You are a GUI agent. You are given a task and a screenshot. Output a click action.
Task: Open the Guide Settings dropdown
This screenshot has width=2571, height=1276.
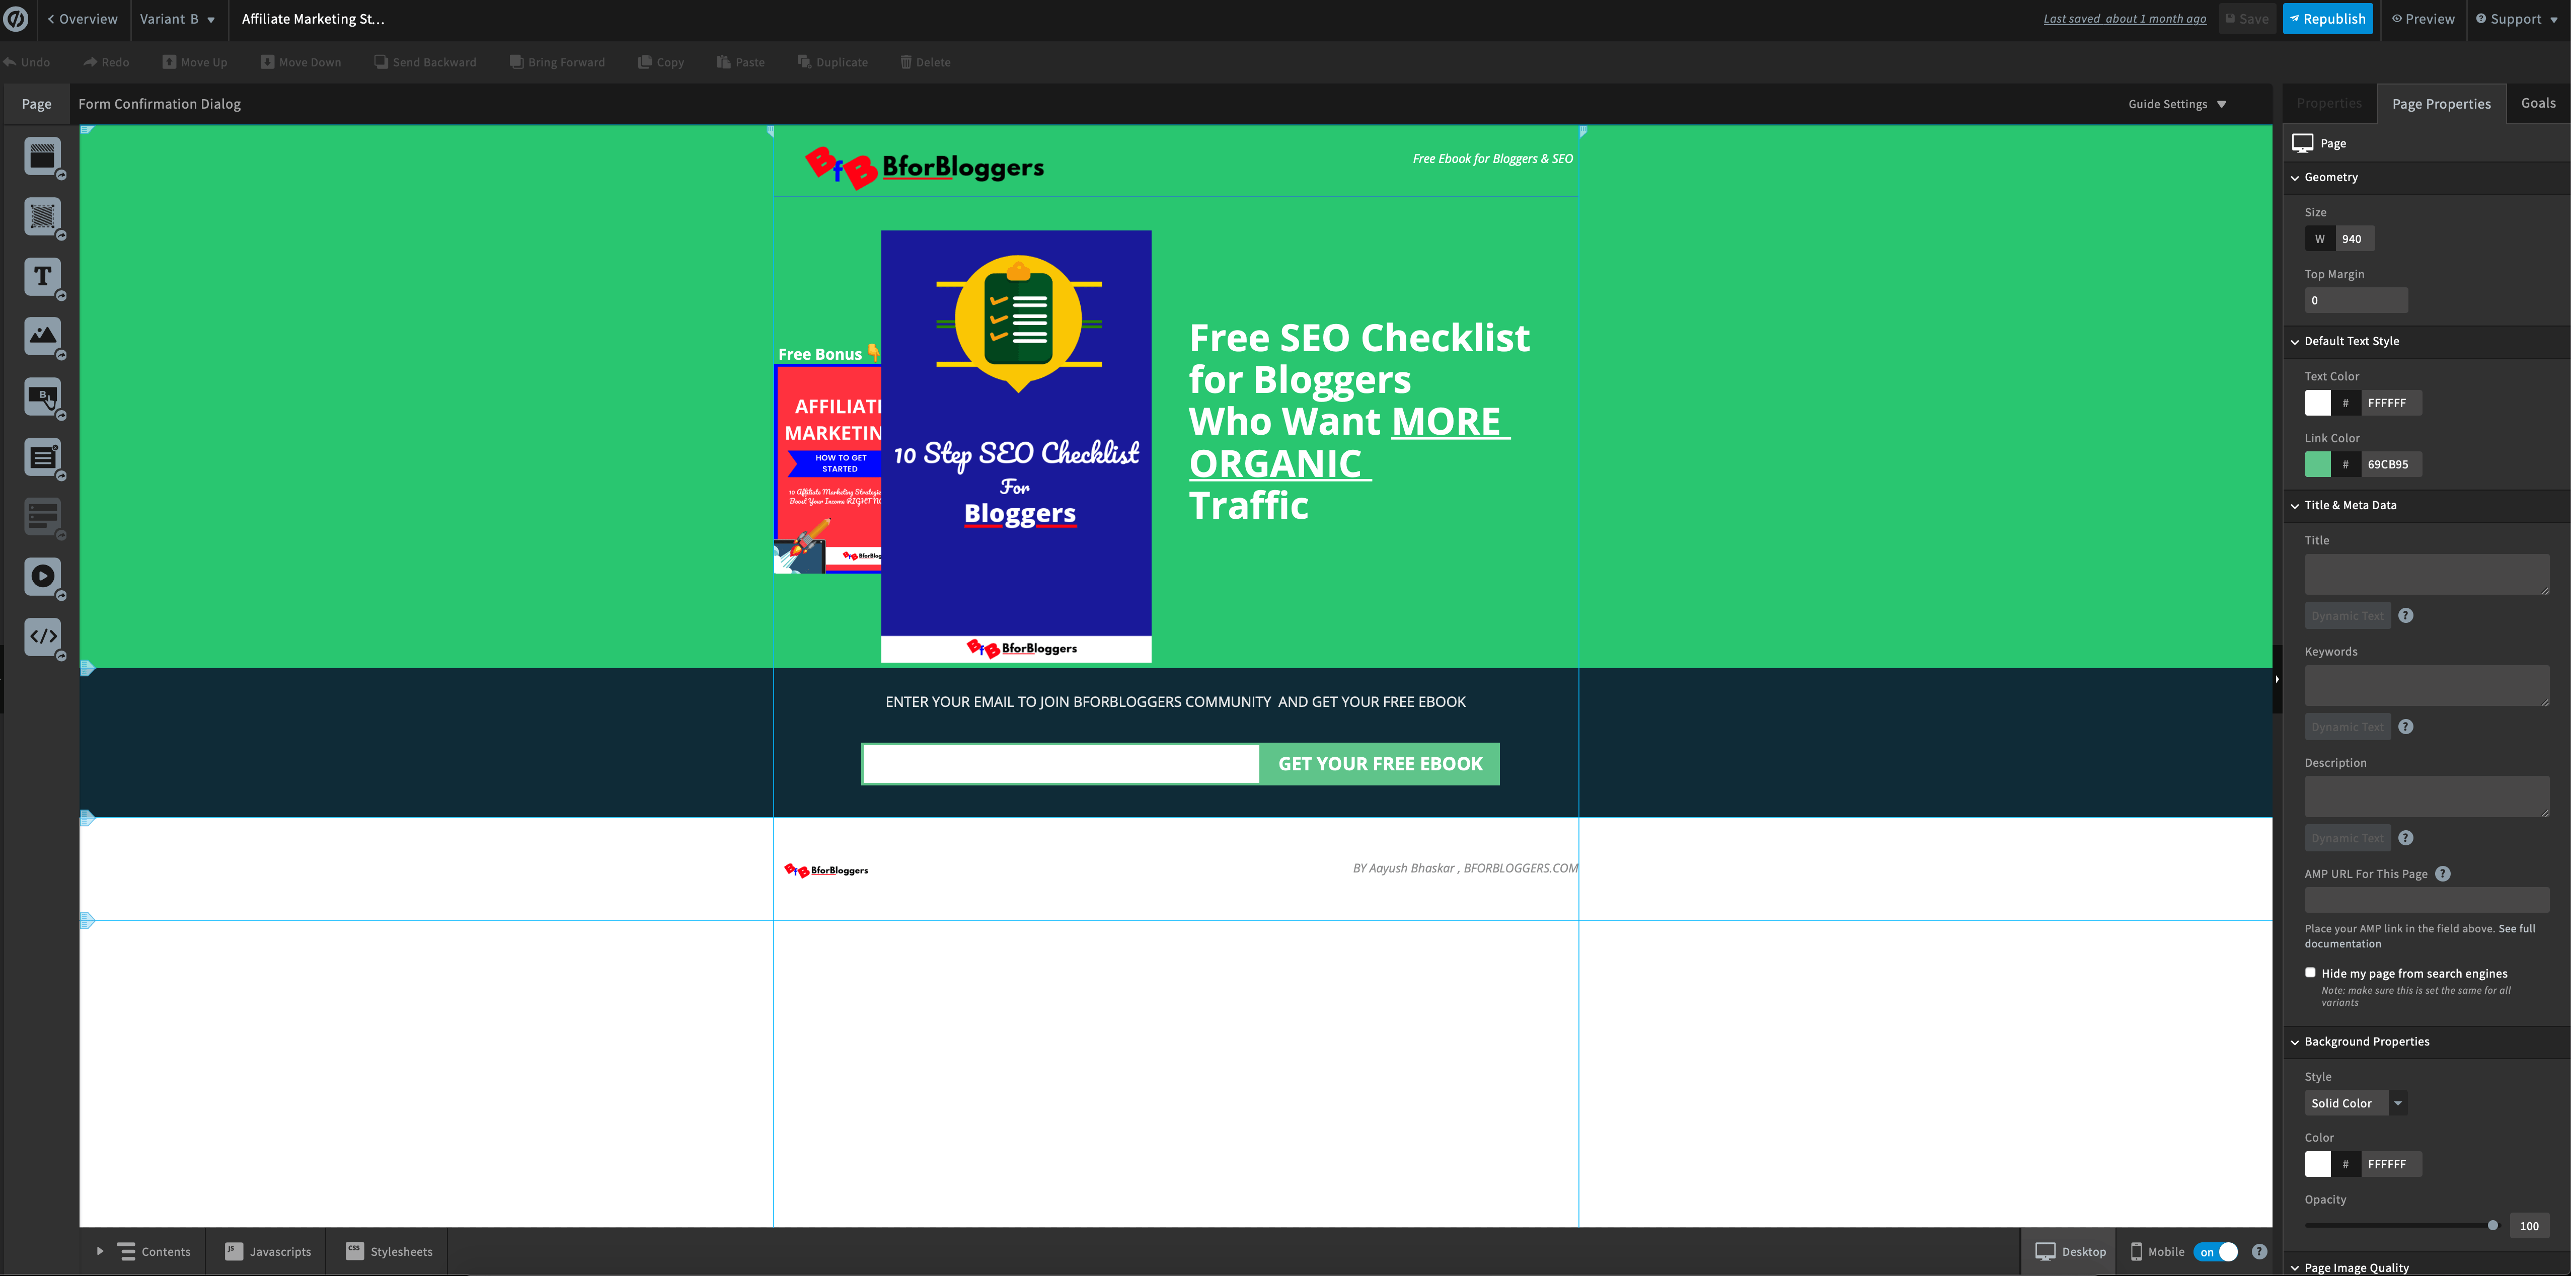(x=2177, y=104)
